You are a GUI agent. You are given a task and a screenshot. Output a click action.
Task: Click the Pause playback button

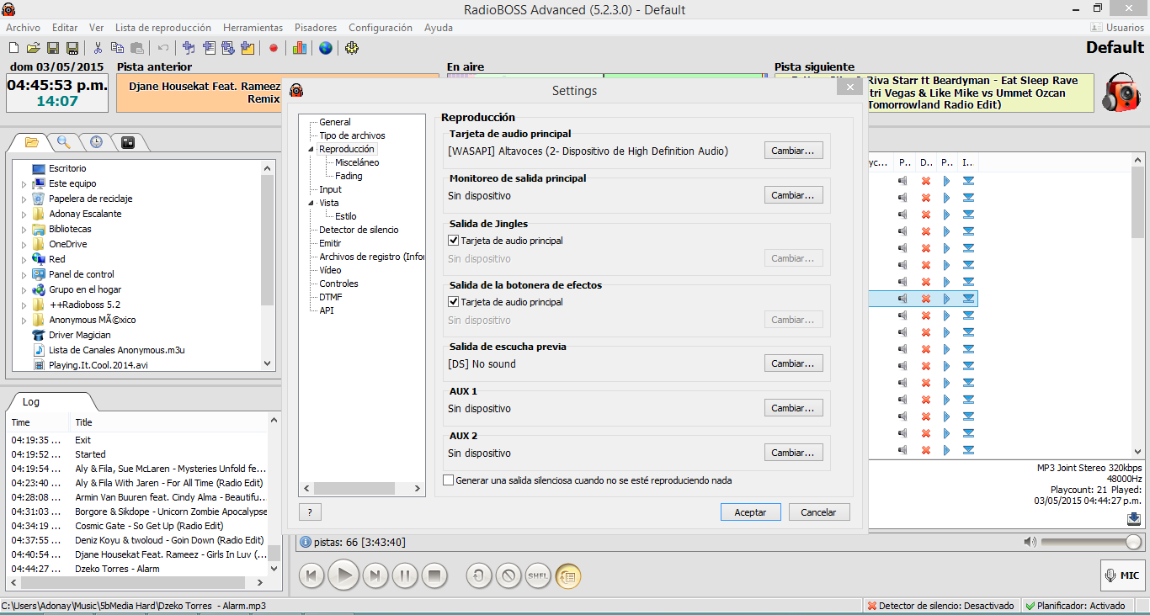coord(405,576)
